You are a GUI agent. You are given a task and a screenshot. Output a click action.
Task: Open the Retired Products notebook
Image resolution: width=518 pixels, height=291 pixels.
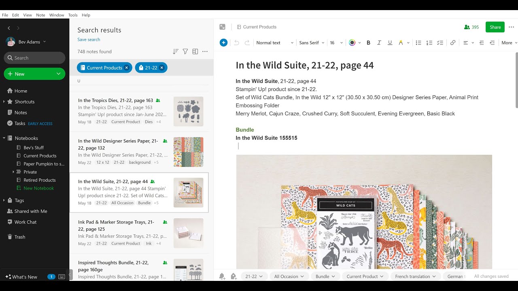[x=40, y=180]
